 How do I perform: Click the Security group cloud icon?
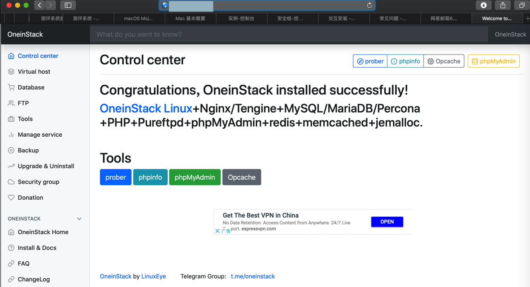(11, 182)
